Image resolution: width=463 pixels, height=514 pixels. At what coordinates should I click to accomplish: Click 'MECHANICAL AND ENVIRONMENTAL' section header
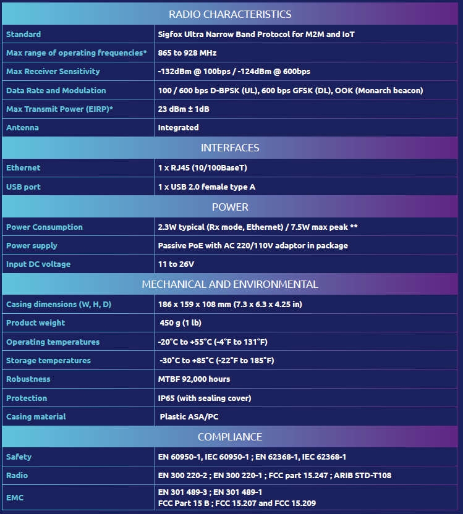pyautogui.click(x=230, y=284)
